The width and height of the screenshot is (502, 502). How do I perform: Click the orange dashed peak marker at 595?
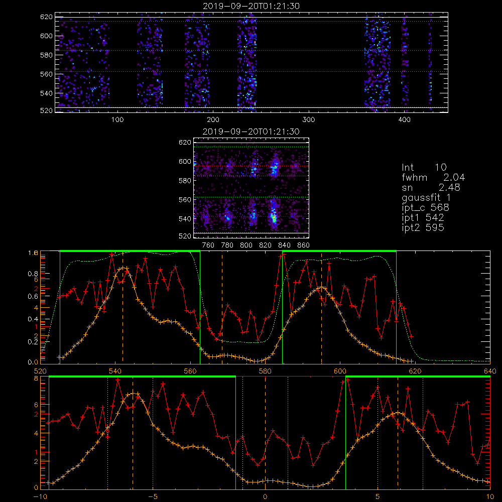pos(321,307)
